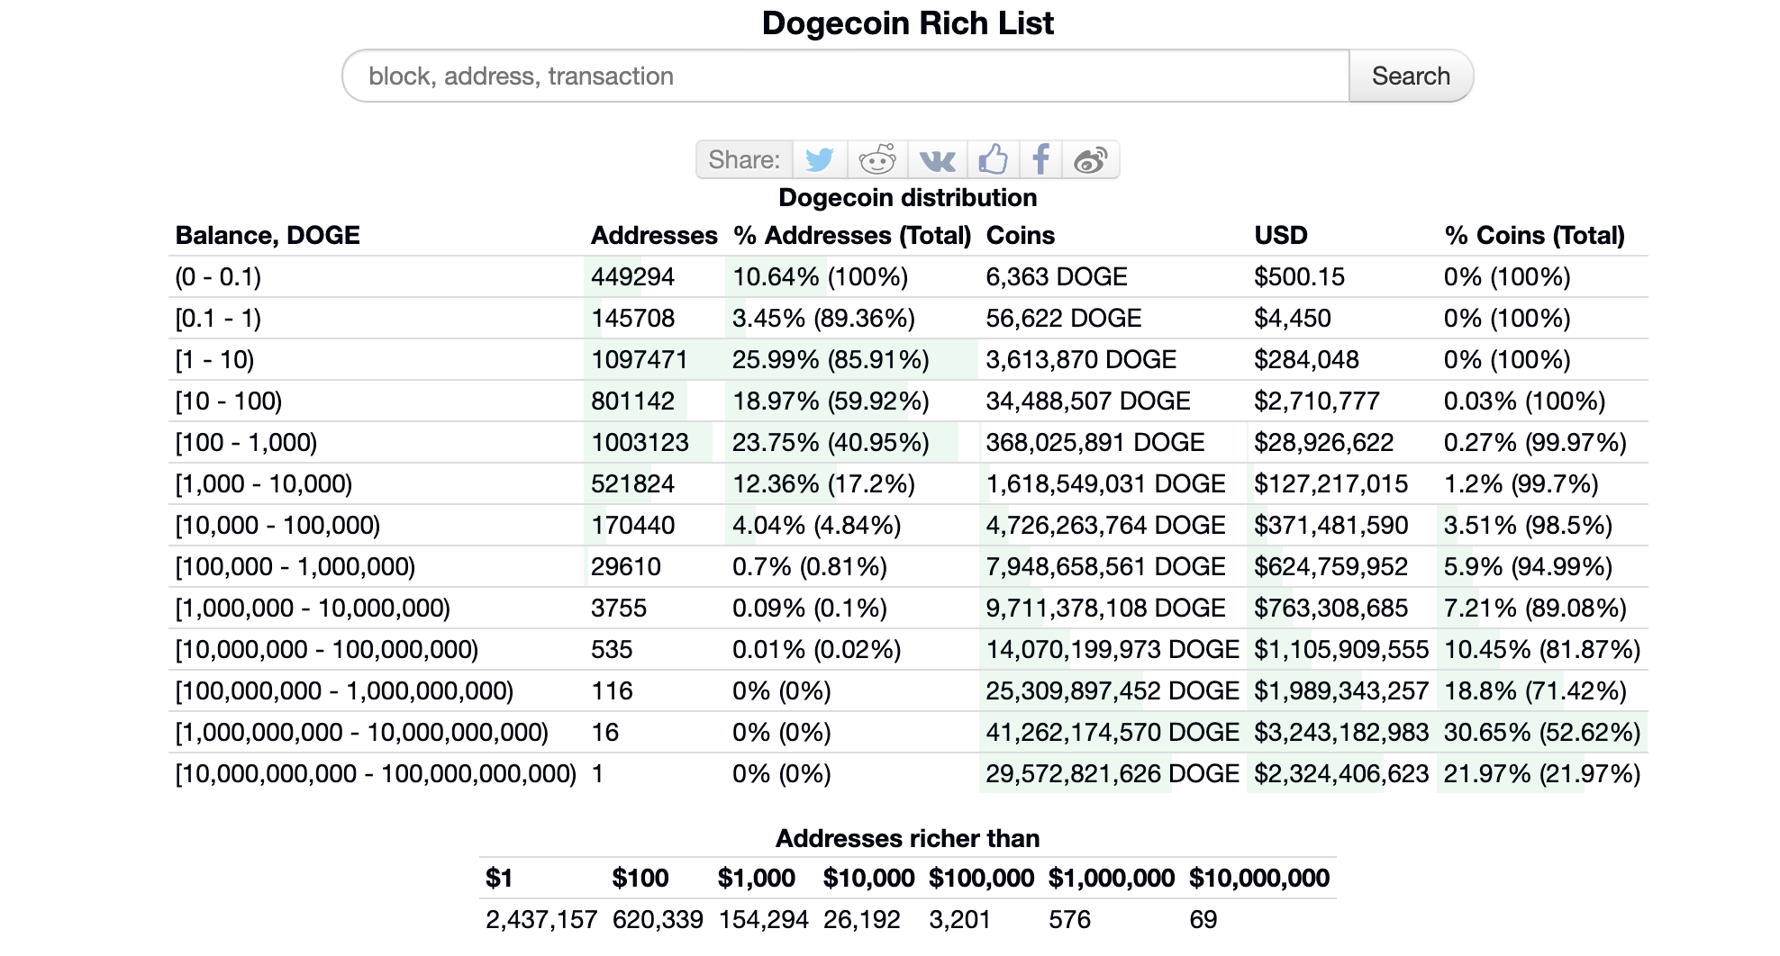This screenshot has height=956, width=1780.
Task: Click the $3,243,182,983 USD value
Action: [x=1340, y=733]
